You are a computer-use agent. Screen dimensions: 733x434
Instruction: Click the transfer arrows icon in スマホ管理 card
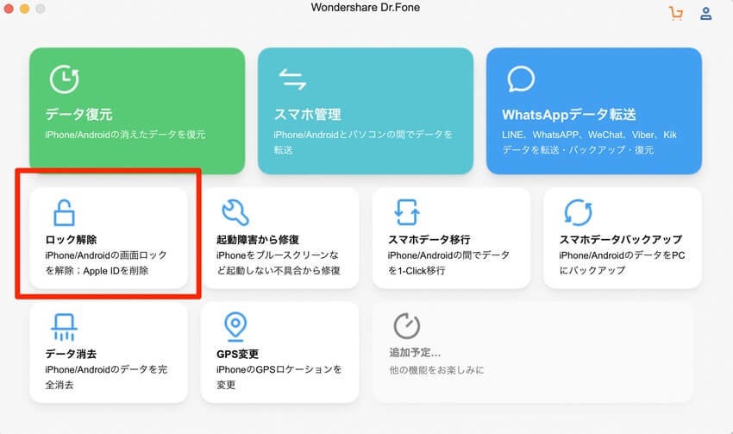pos(292,79)
